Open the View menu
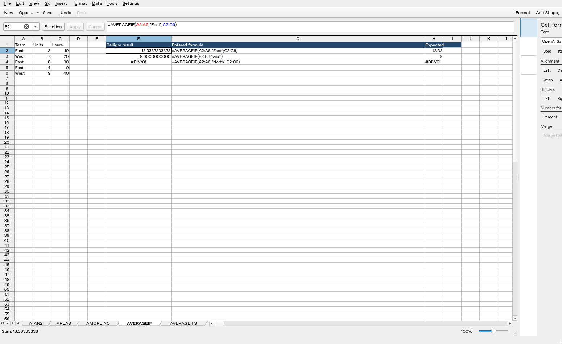 pos(34,3)
